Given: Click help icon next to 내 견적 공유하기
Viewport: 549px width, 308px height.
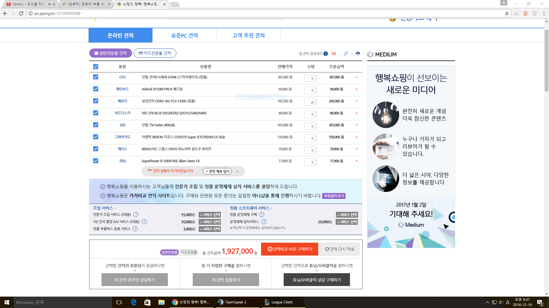Looking at the screenshot, I should [326, 54].
